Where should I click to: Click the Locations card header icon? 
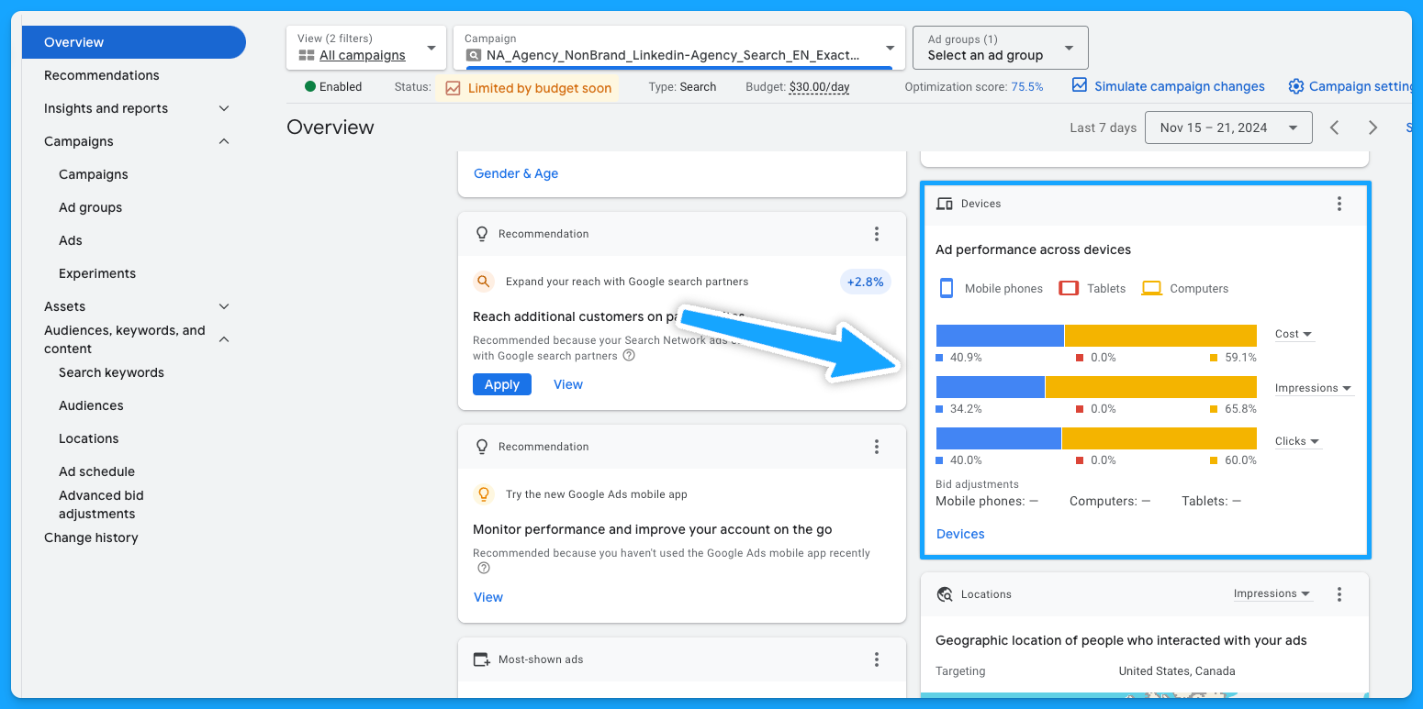pos(945,594)
